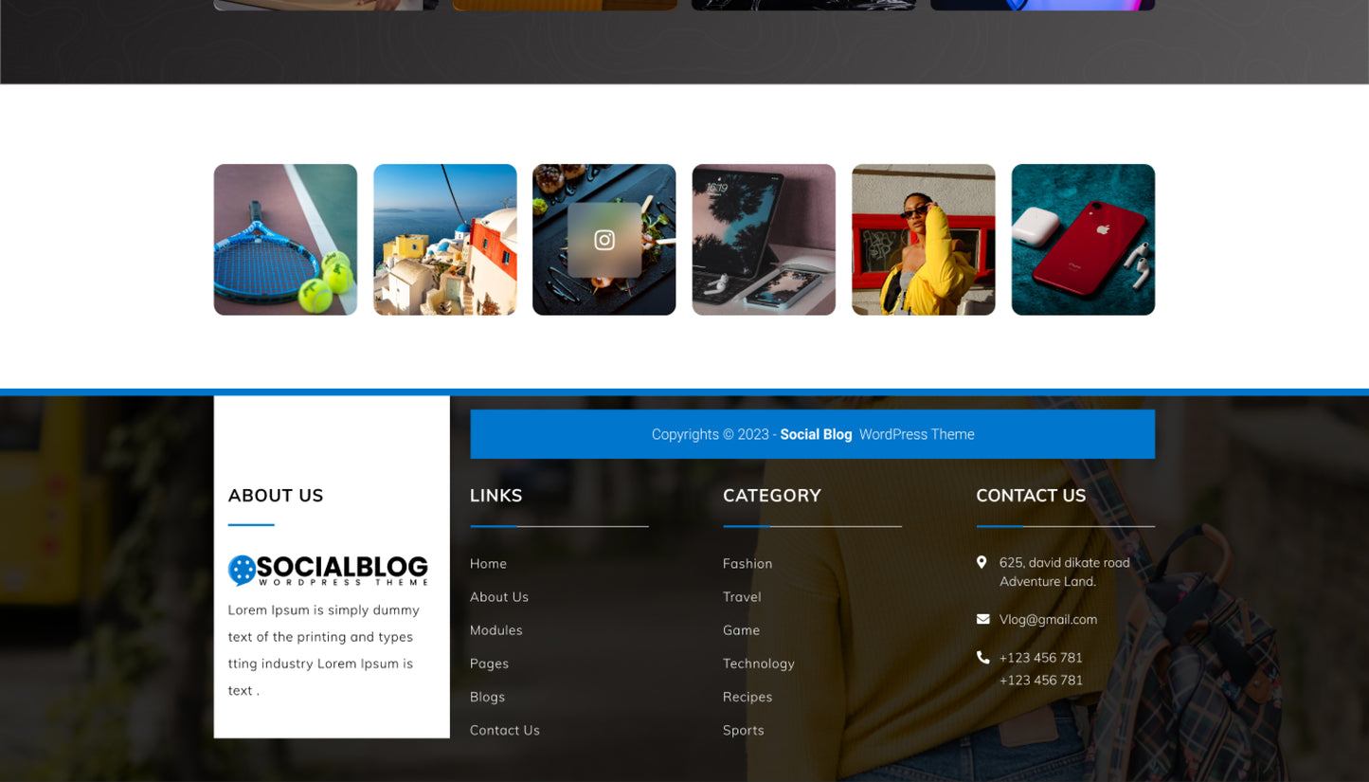This screenshot has width=1369, height=782.
Task: Click the Vlog@gmail.com email address
Action: coord(1048,619)
